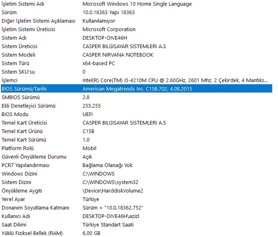Viewport: 278px width, 237px height.
Task: Select the Sistem Türü row label
Action: click(x=15, y=63)
